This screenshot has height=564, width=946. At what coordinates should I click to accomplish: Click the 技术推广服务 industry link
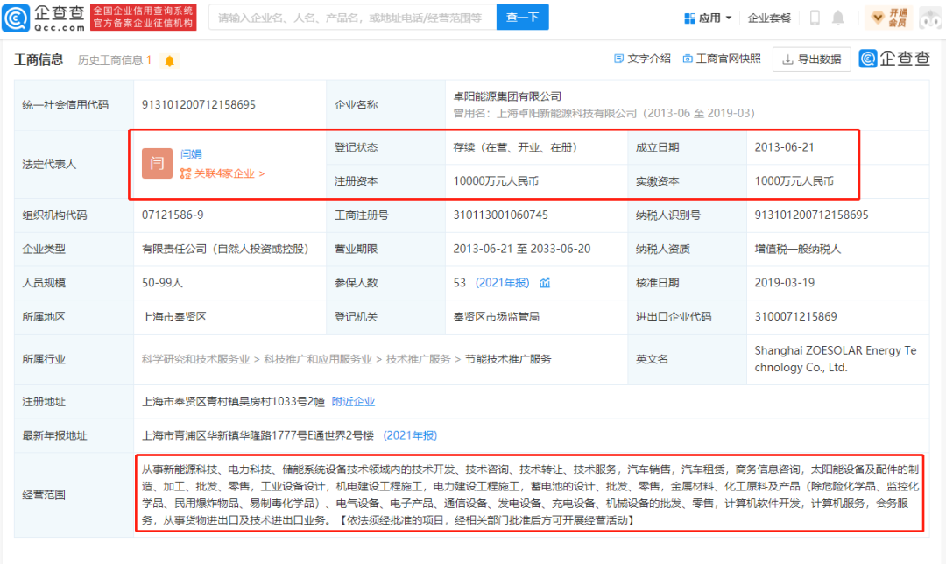tap(418, 360)
